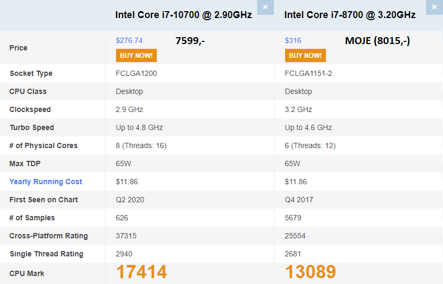Click the Single Thread Rating label
The width and height of the screenshot is (443, 284).
coord(46,254)
